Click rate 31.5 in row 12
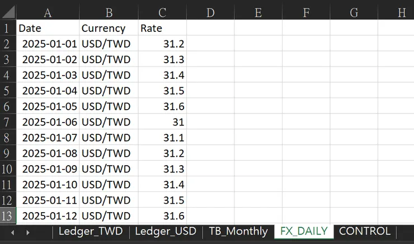The width and height of the screenshot is (414, 244). [x=162, y=200]
